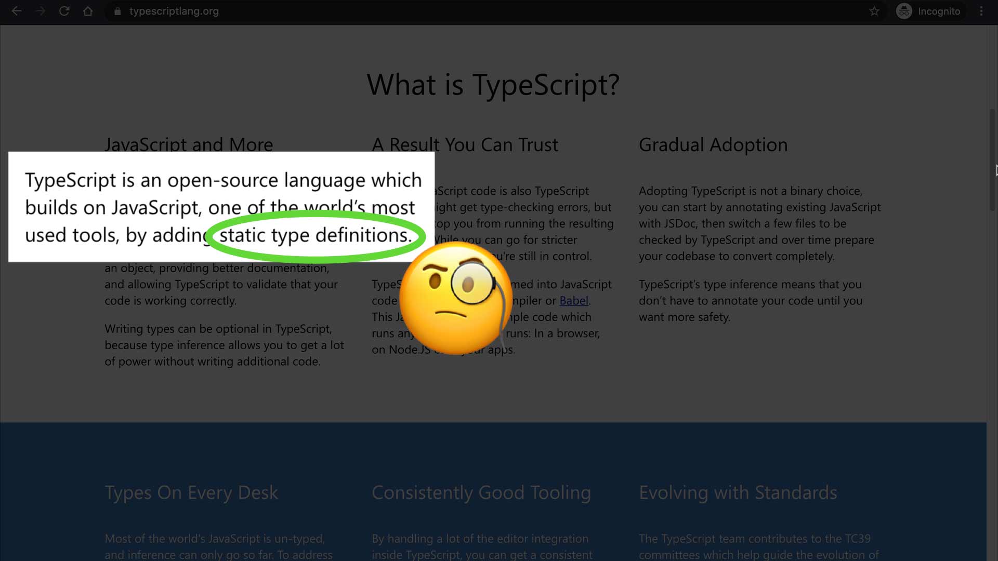This screenshot has width=998, height=561.
Task: Click the circled 'static type definitions' text
Action: point(315,235)
